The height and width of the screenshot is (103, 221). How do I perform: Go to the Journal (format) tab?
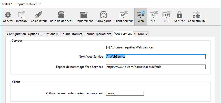click(x=72, y=34)
